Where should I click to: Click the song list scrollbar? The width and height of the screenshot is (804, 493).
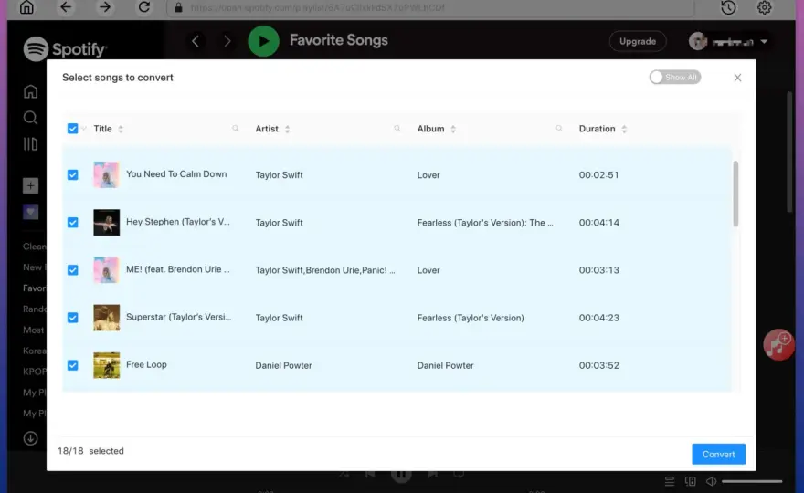(x=735, y=194)
